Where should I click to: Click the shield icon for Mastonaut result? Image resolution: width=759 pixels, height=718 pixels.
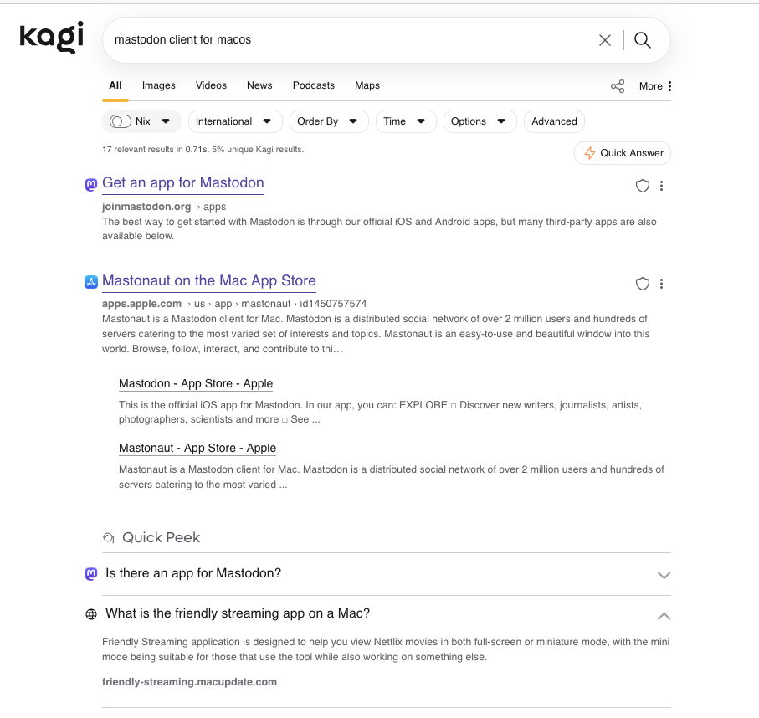click(643, 284)
